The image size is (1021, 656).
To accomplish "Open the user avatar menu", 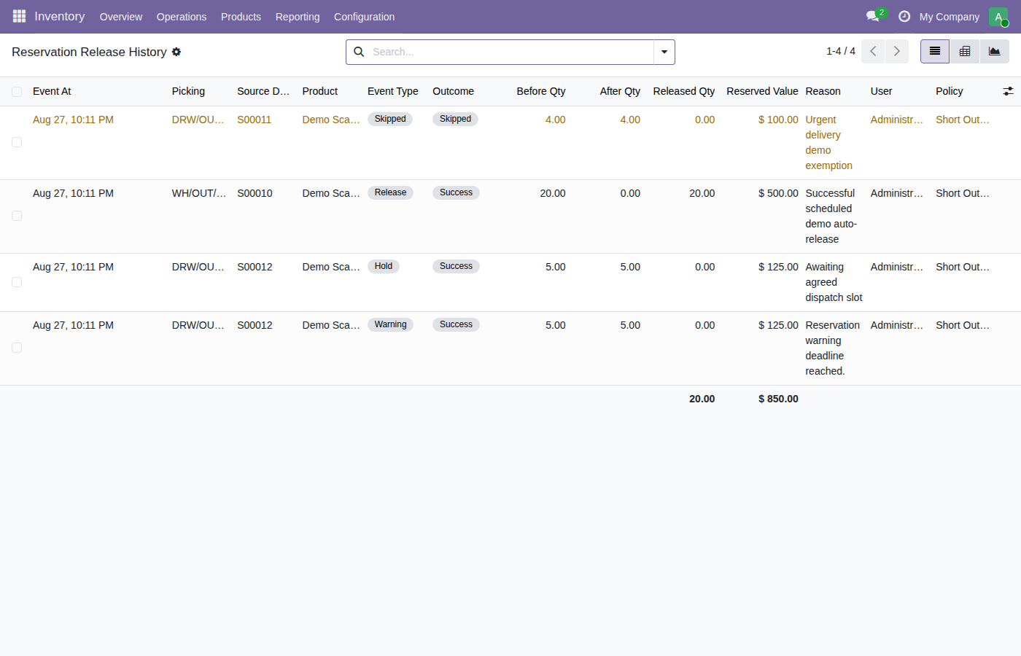I will click(x=998, y=17).
